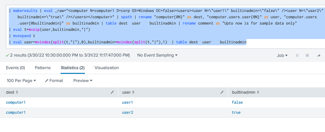
Task: Sort by the user column arrows
Action: pos(133,92)
